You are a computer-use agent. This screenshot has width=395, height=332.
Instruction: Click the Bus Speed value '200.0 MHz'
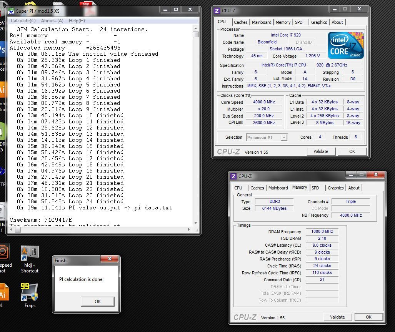coord(264,116)
